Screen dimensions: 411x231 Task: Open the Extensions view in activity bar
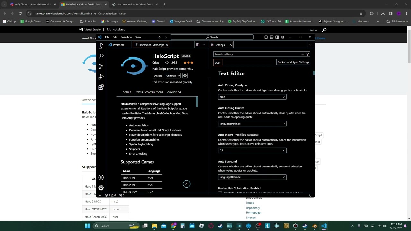[x=101, y=87]
